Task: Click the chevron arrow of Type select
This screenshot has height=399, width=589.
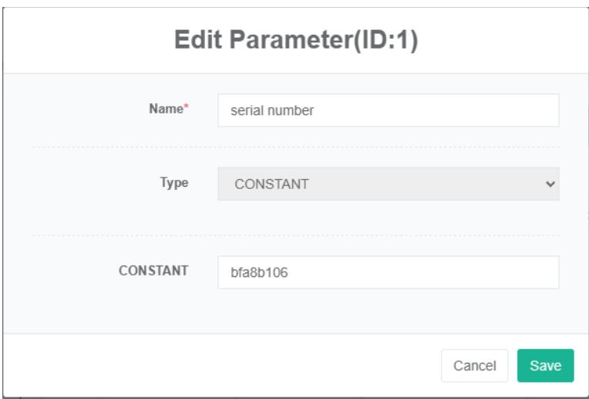Action: (550, 184)
